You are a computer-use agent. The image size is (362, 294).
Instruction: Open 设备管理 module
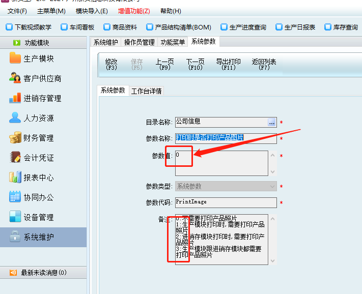click(x=38, y=217)
